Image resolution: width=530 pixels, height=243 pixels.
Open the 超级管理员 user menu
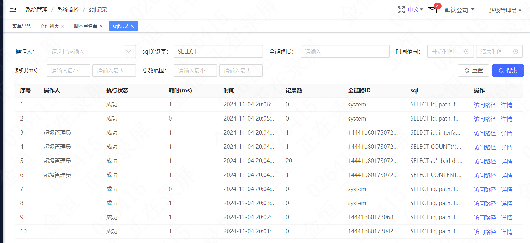coord(505,10)
